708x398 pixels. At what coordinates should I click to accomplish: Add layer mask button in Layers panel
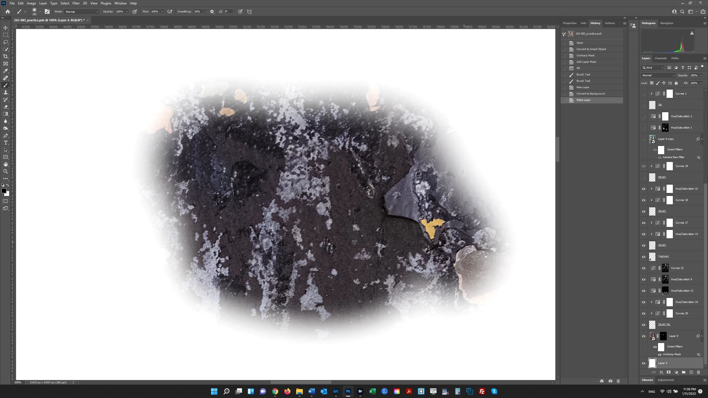point(669,372)
